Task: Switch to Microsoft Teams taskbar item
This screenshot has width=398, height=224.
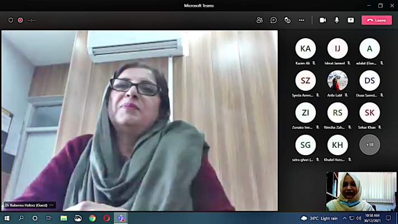Action: pos(120,218)
